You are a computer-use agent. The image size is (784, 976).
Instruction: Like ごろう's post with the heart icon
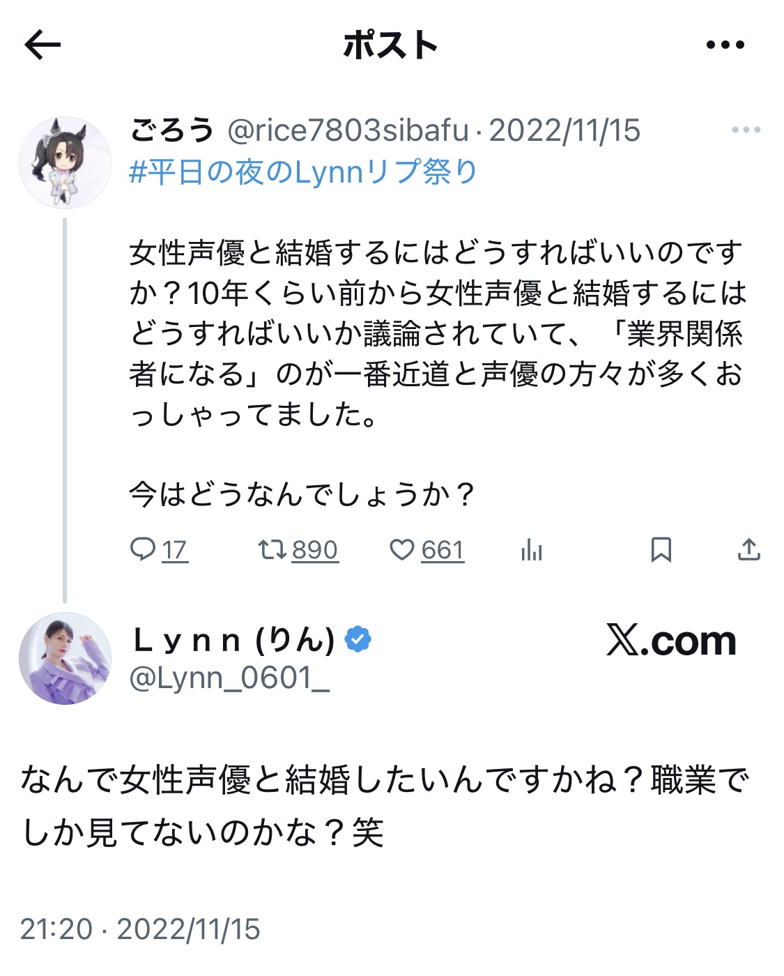click(x=402, y=550)
